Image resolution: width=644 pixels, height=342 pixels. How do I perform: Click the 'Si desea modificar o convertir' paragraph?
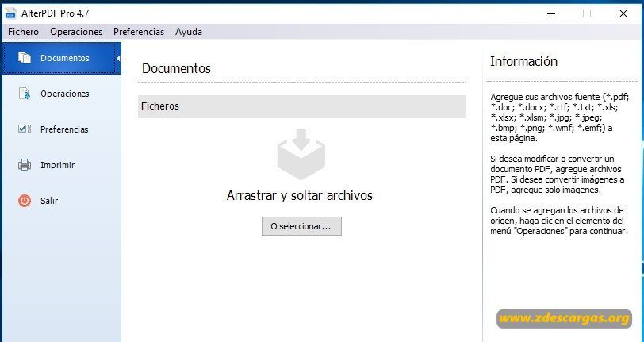coord(558,175)
